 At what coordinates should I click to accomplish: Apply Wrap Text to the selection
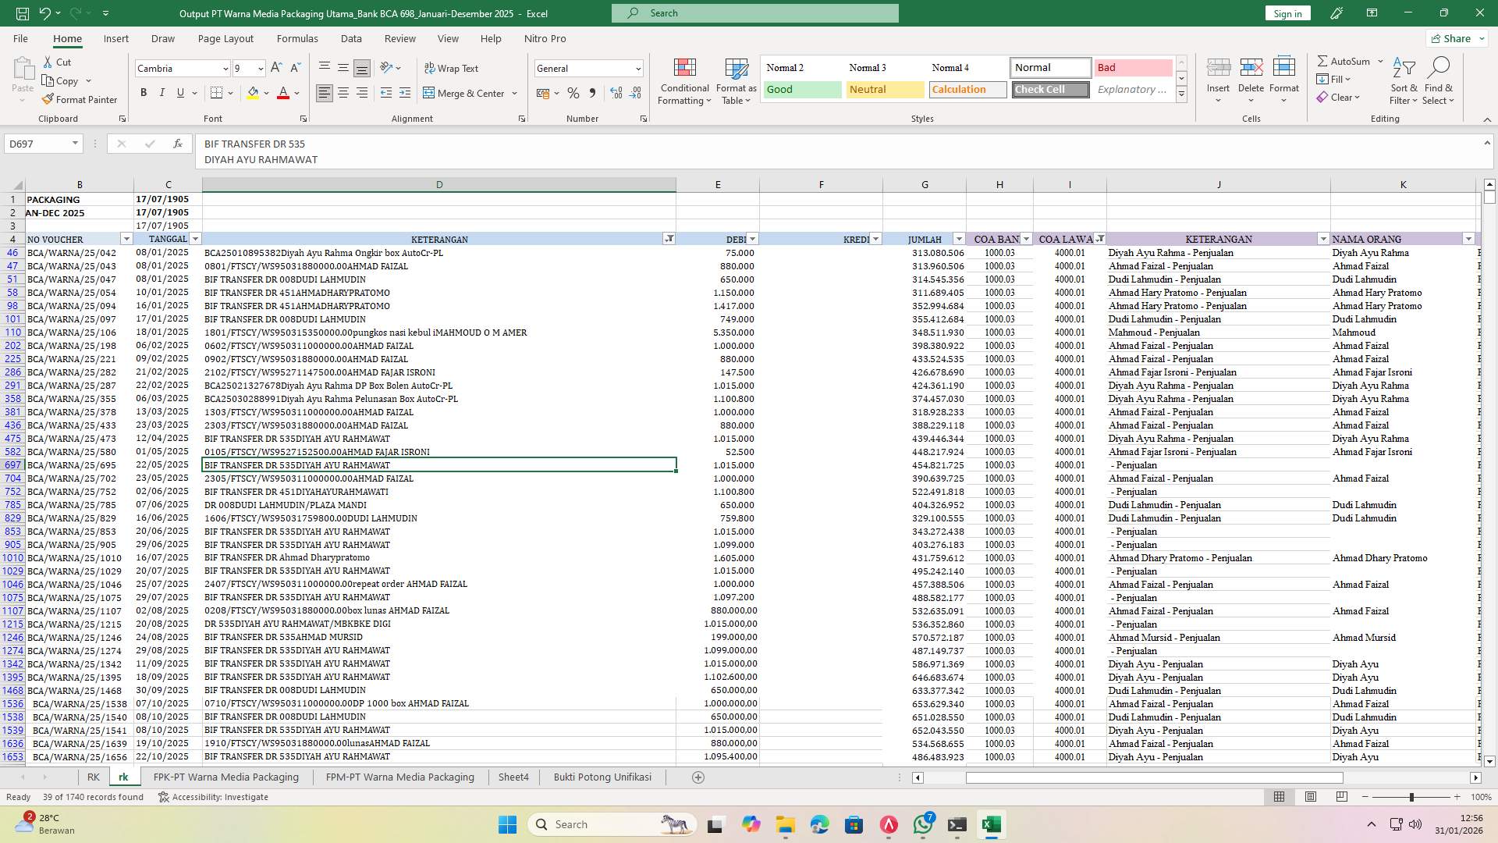pos(453,68)
